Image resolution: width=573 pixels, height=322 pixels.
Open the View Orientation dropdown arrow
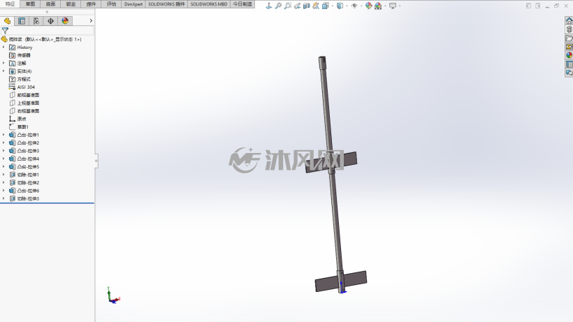coord(332,6)
